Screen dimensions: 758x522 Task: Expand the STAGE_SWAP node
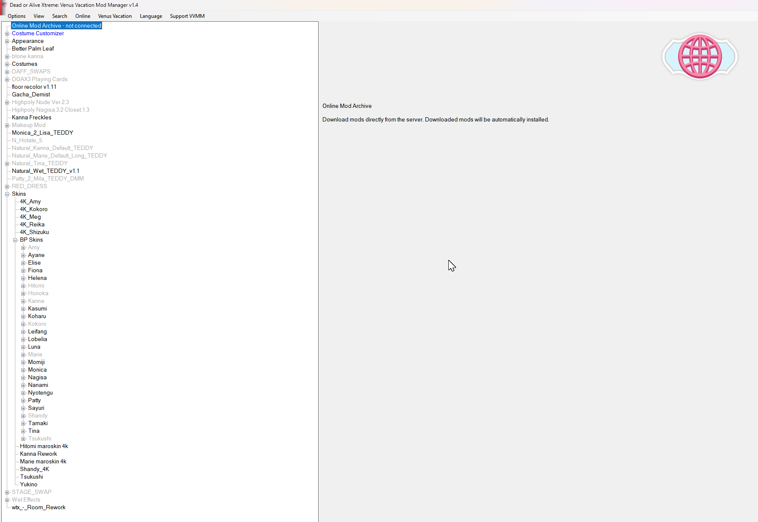pos(7,492)
